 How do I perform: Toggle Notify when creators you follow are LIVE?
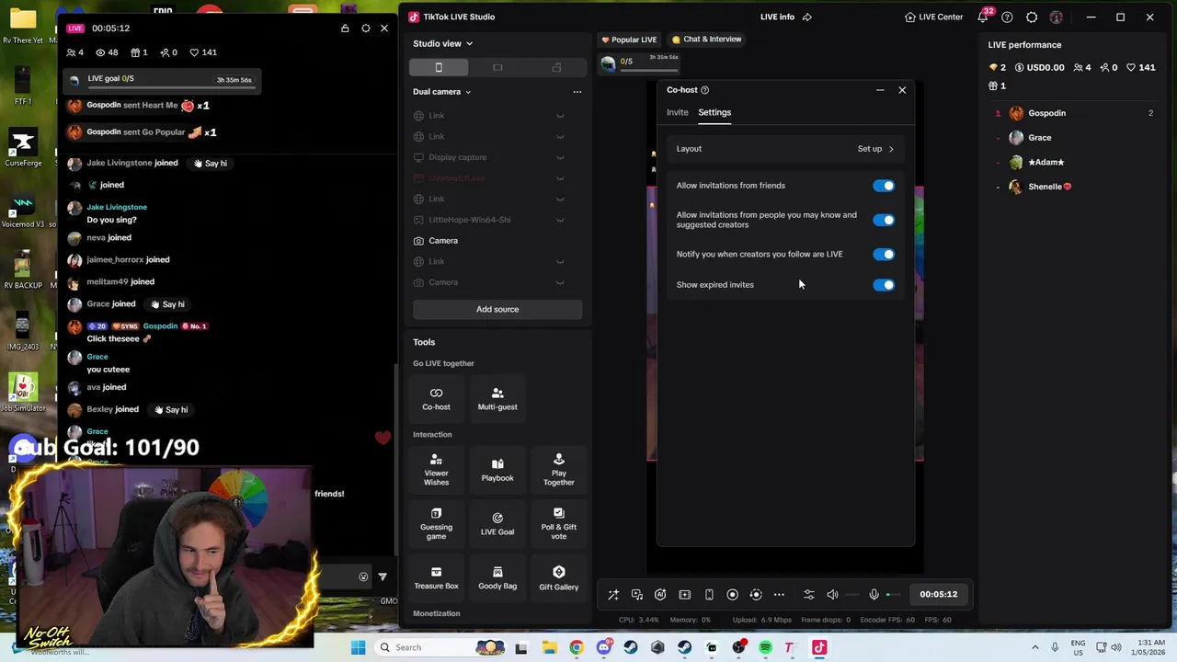pyautogui.click(x=884, y=255)
